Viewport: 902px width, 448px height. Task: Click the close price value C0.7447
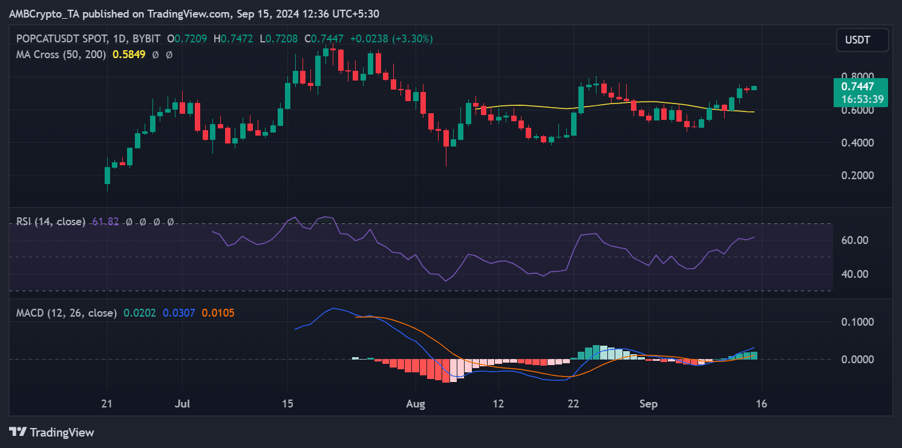(x=324, y=39)
